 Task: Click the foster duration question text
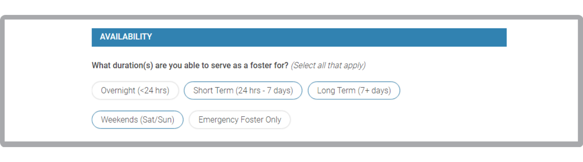(x=190, y=65)
